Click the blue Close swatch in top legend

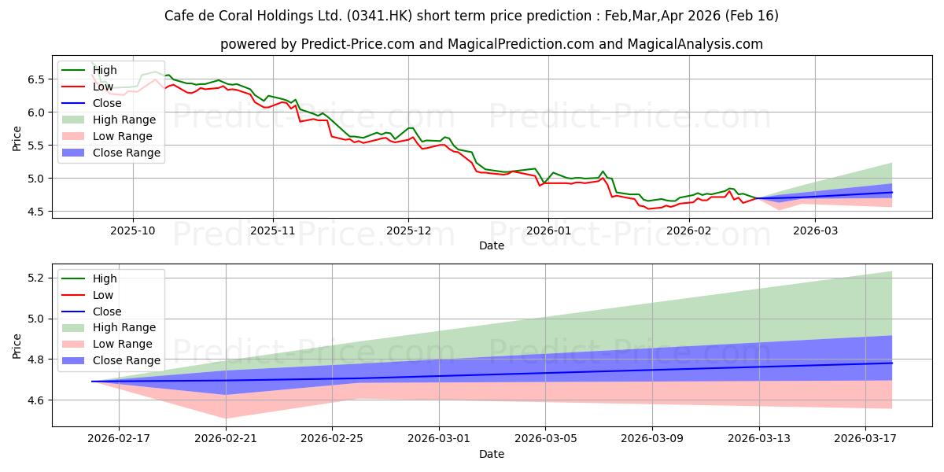[75, 103]
